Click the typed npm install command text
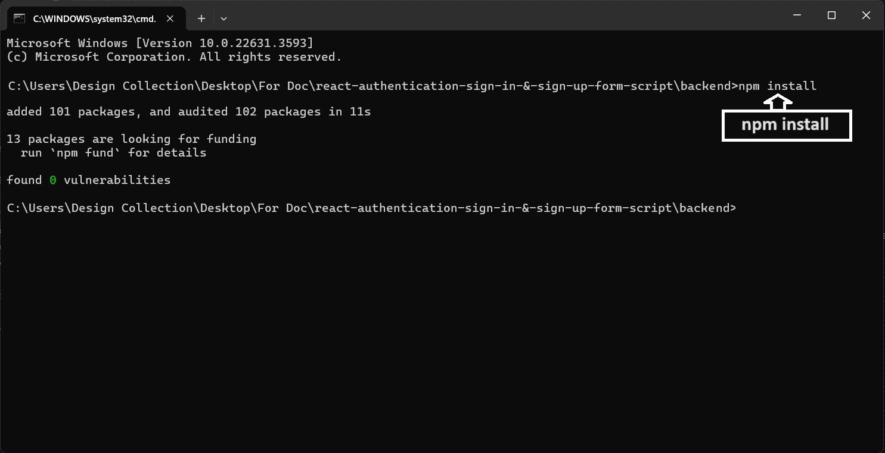885x453 pixels. tap(777, 86)
